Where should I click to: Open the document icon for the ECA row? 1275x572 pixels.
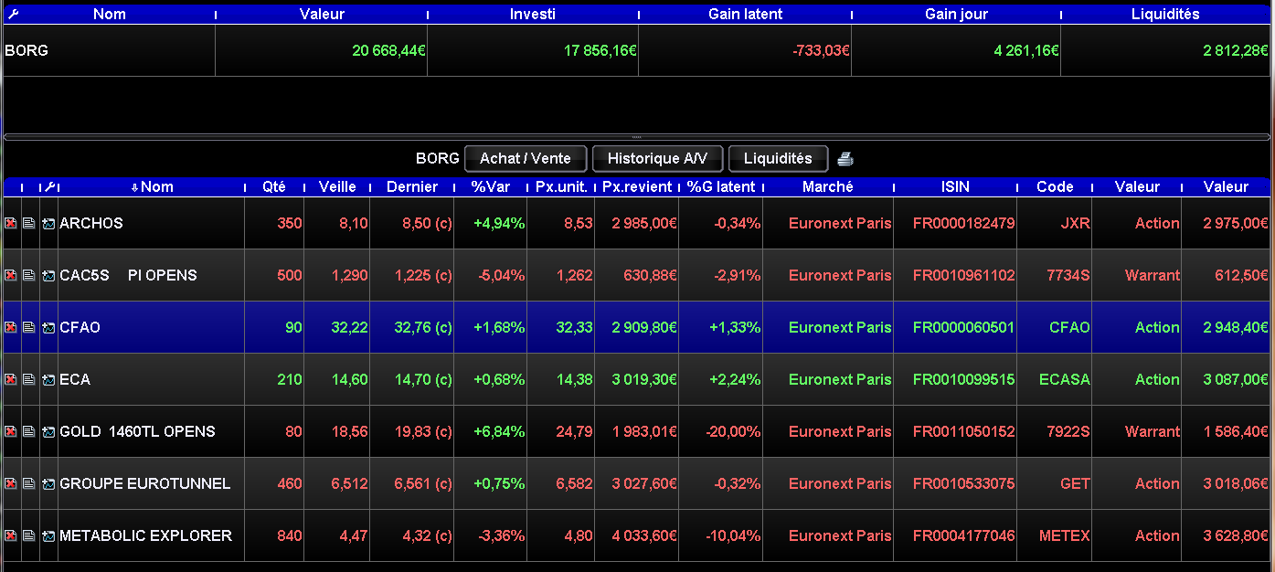click(29, 380)
